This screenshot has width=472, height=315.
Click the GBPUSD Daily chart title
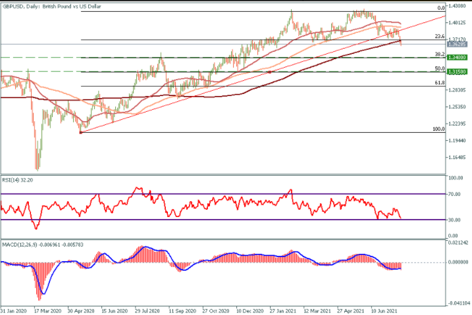click(51, 7)
